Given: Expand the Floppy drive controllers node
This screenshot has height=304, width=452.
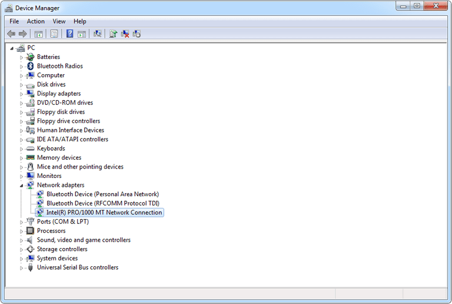Looking at the screenshot, I should click(21, 122).
